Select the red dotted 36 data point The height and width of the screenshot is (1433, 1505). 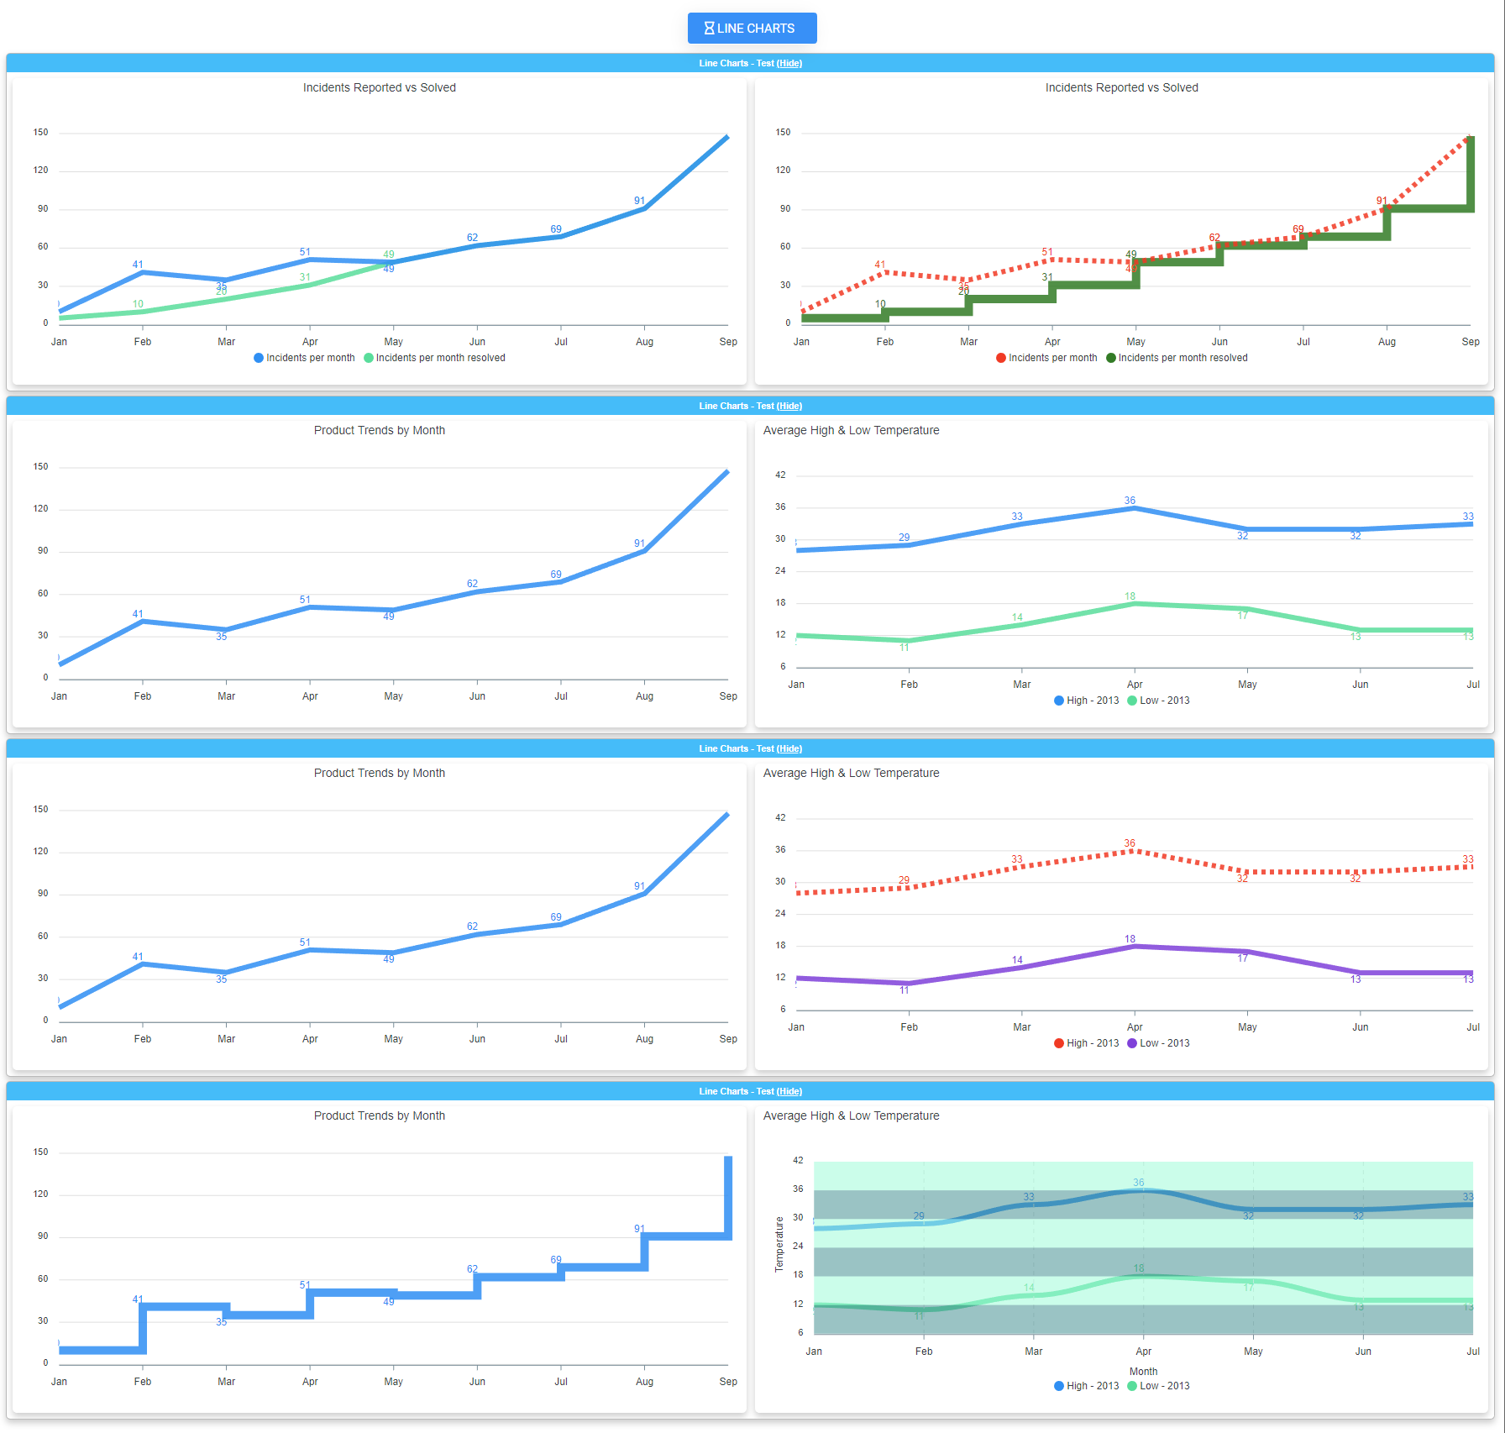pos(1135,851)
